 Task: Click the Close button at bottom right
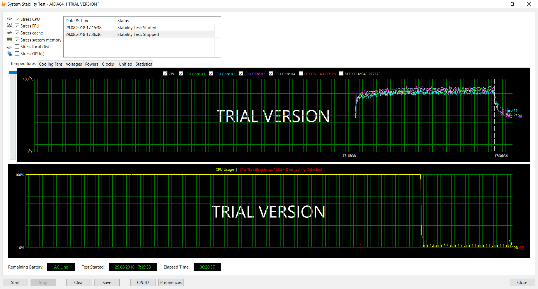pyautogui.click(x=522, y=282)
